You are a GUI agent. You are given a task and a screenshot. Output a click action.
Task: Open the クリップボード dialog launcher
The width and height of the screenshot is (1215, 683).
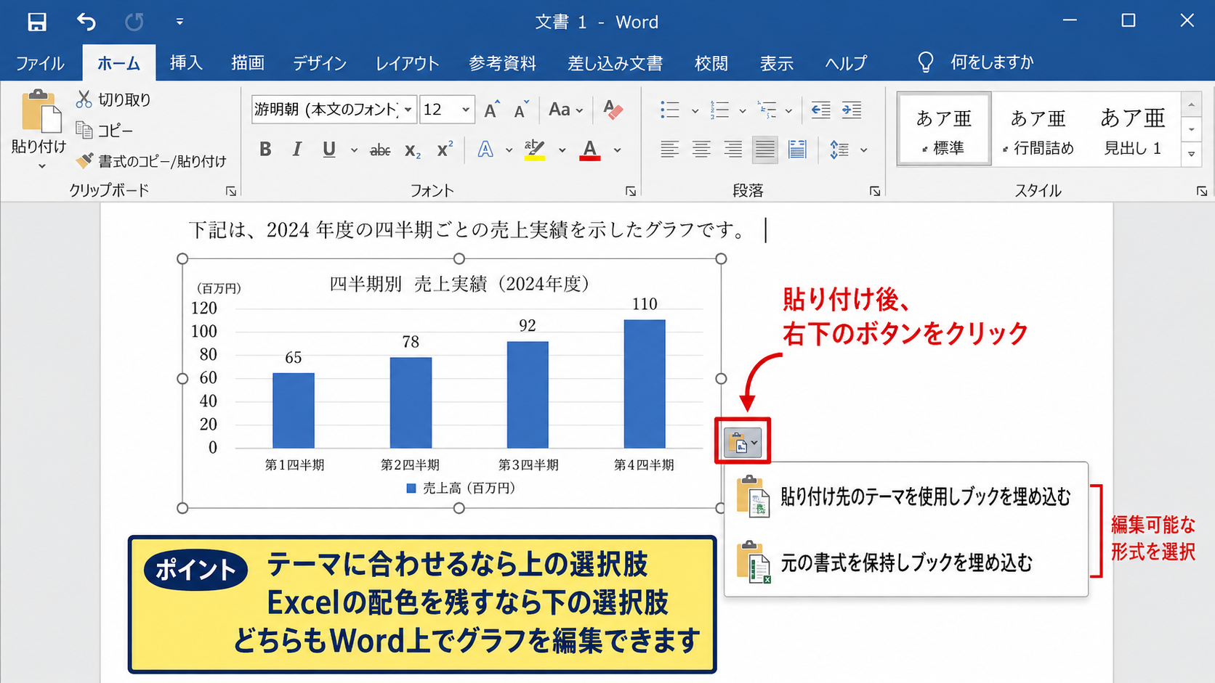click(x=231, y=191)
